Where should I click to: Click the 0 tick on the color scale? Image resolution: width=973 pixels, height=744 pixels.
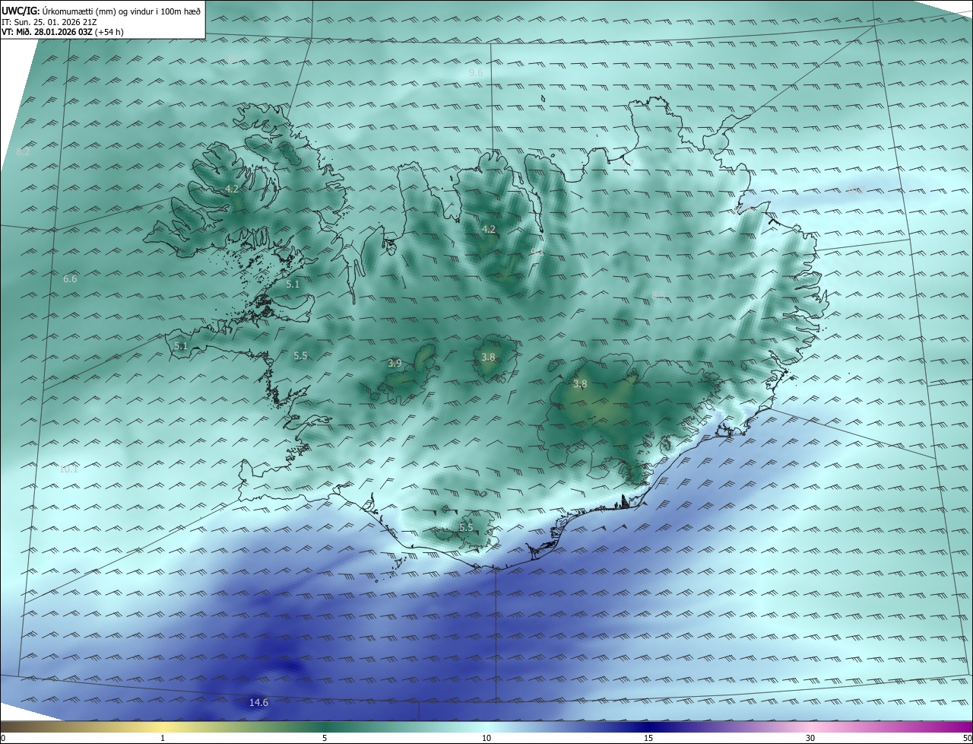(3, 738)
